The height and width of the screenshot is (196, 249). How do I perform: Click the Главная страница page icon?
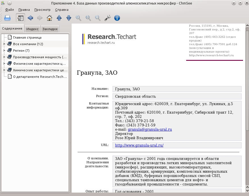(x=10, y=37)
